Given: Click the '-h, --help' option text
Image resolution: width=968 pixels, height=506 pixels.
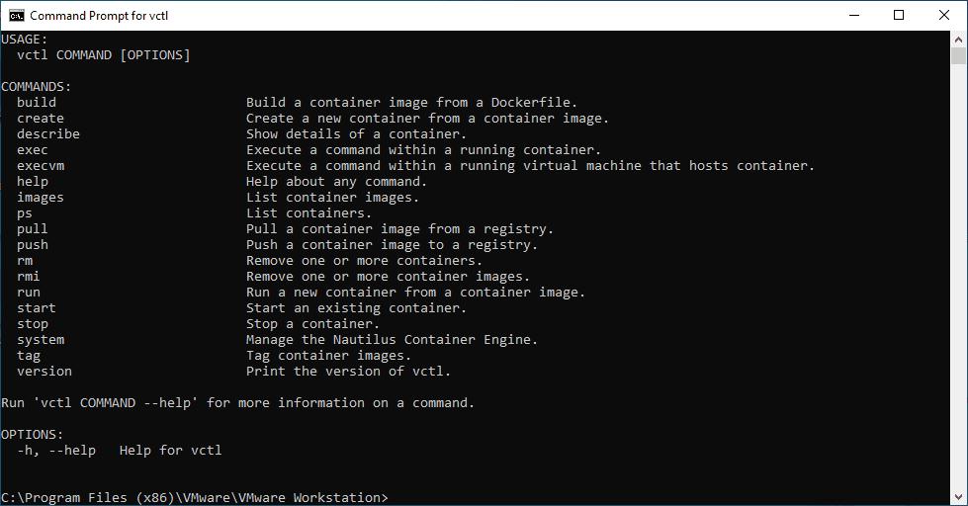Looking at the screenshot, I should pyautogui.click(x=56, y=450).
